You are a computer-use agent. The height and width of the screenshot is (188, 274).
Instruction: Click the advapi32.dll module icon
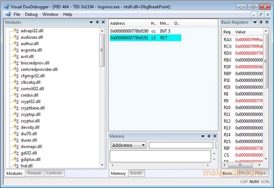(x=16, y=30)
